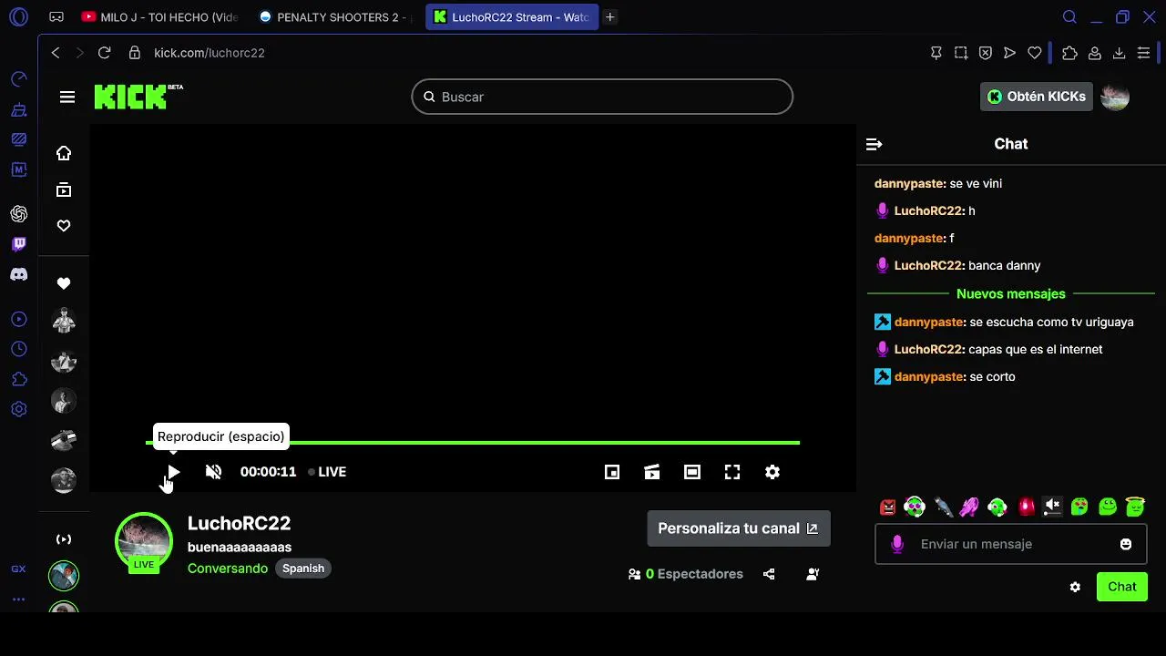The width and height of the screenshot is (1166, 656).
Task: Click the LuchoRC22 channel name
Action: click(x=239, y=524)
